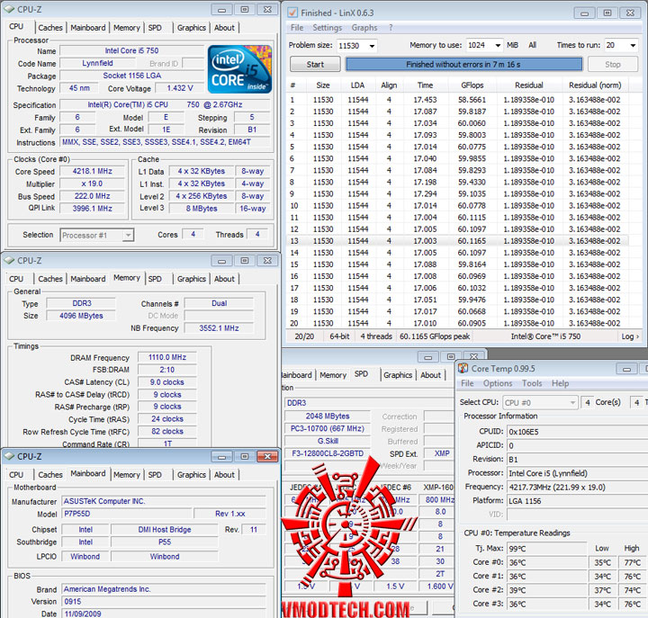The height and width of the screenshot is (618, 648).
Task: Switch to CPU tab in CPU-Z Memory window
Action: (x=16, y=279)
